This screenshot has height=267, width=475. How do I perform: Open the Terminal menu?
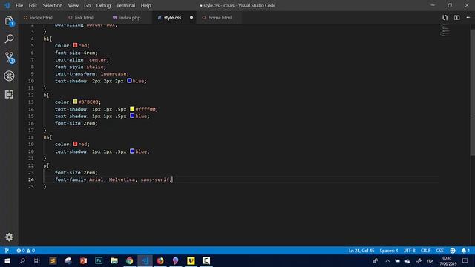[125, 5]
